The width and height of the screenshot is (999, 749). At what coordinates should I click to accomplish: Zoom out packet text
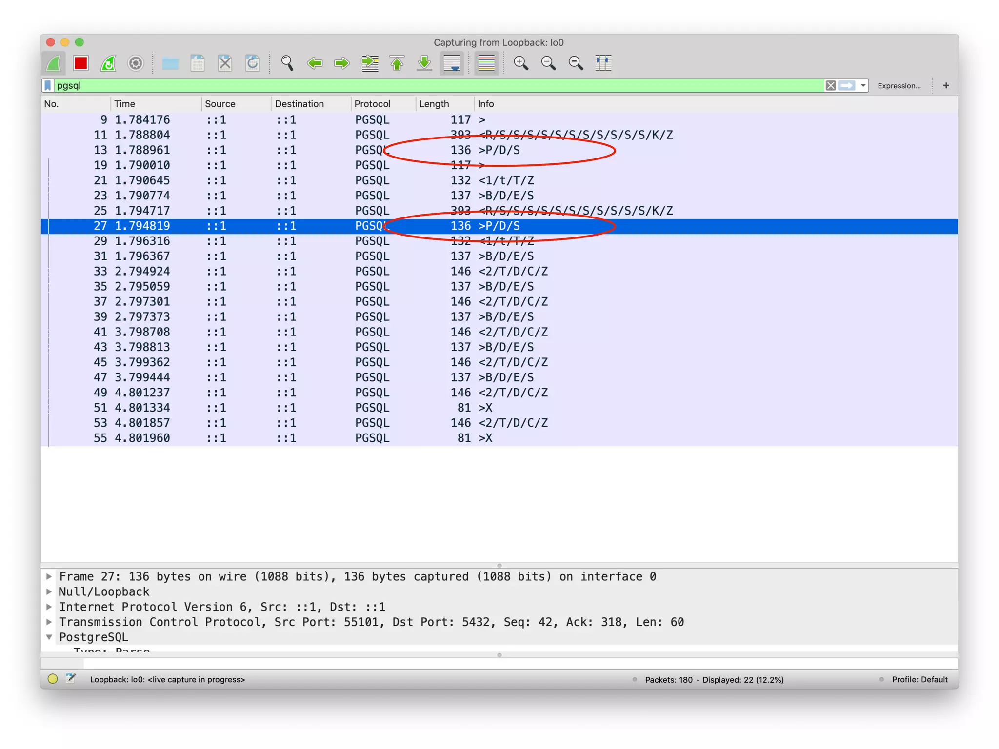point(548,63)
